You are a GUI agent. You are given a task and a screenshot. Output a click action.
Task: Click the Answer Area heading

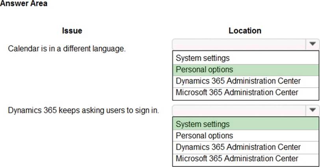tap(24, 4)
